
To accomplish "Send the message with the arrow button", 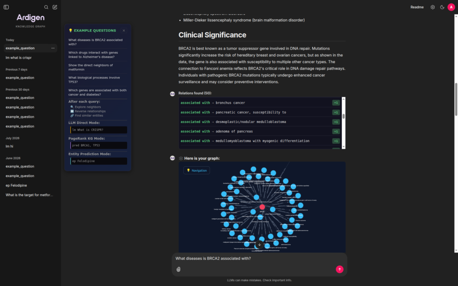I will 339,269.
